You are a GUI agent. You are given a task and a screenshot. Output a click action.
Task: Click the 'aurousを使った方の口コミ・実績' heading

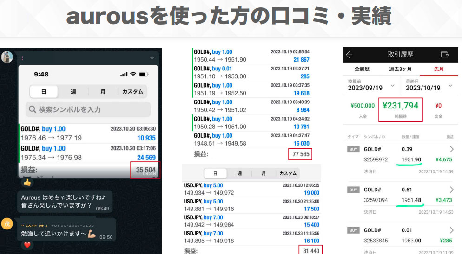229,16
